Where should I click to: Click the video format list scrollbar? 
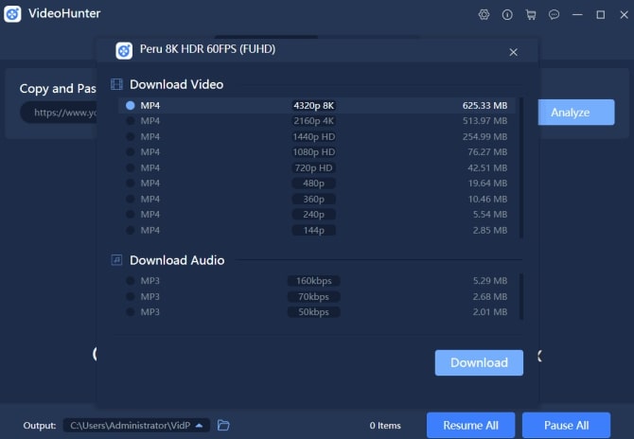tap(521, 167)
